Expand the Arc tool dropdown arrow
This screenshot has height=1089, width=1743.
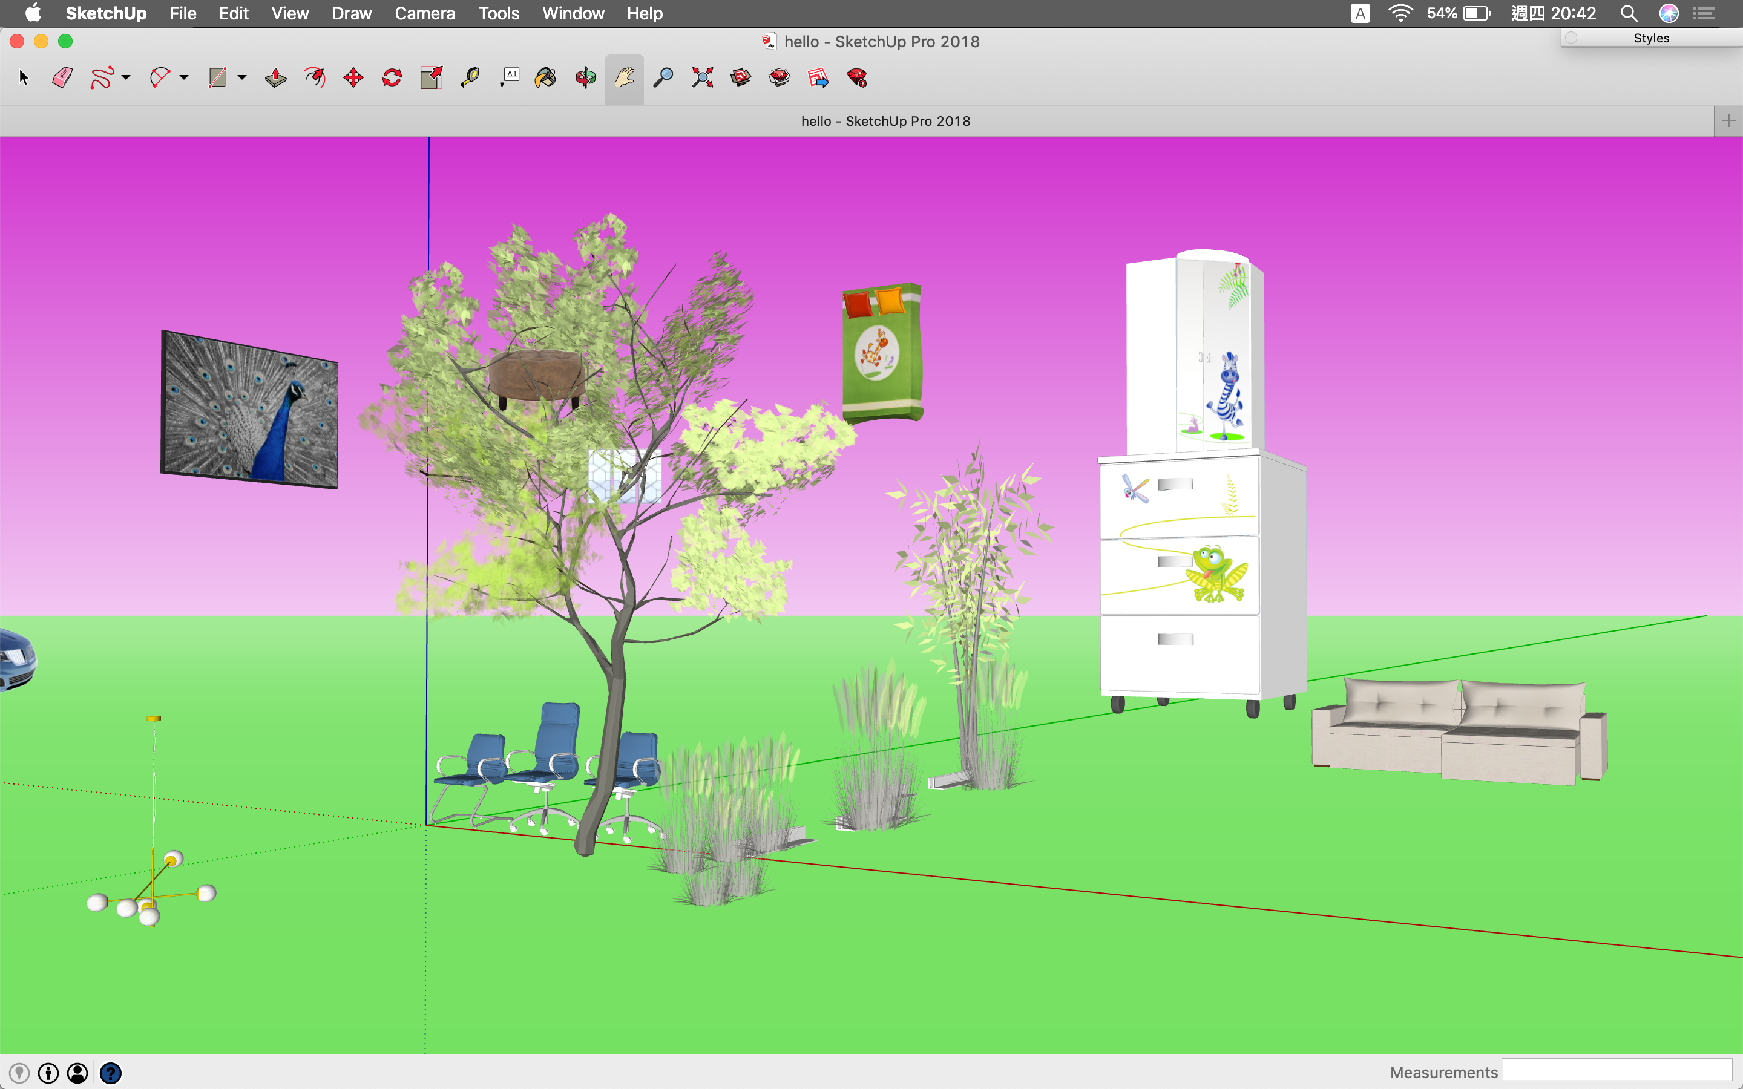point(185,78)
